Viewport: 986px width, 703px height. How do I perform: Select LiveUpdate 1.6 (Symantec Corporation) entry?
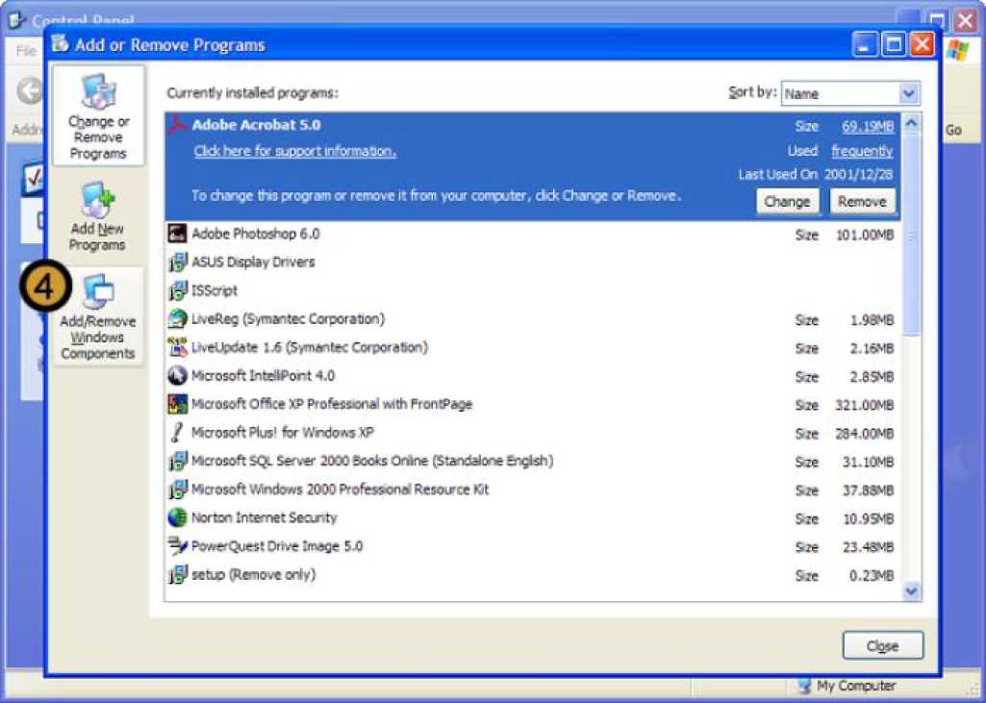[x=533, y=347]
